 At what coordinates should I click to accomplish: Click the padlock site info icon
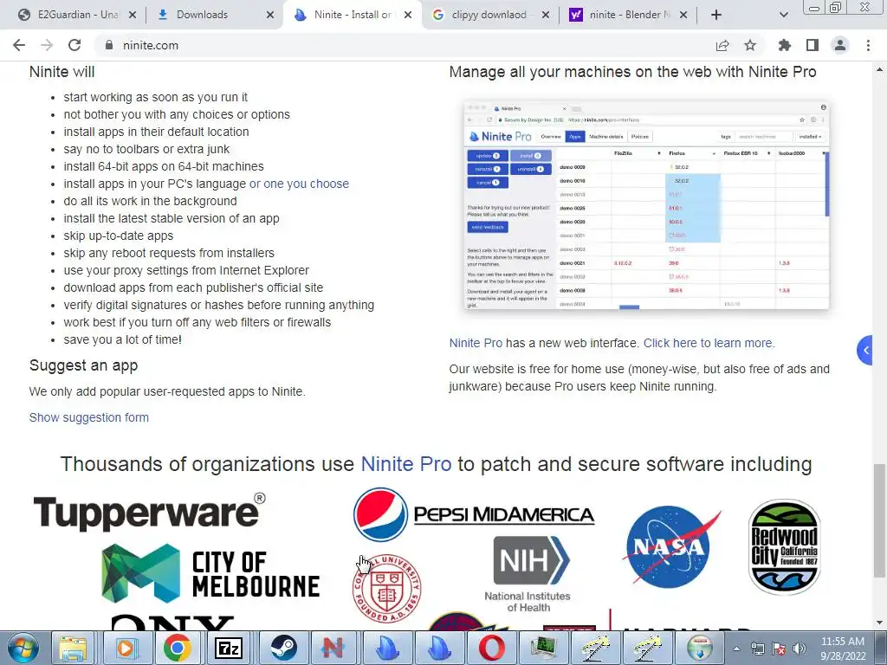click(x=109, y=45)
